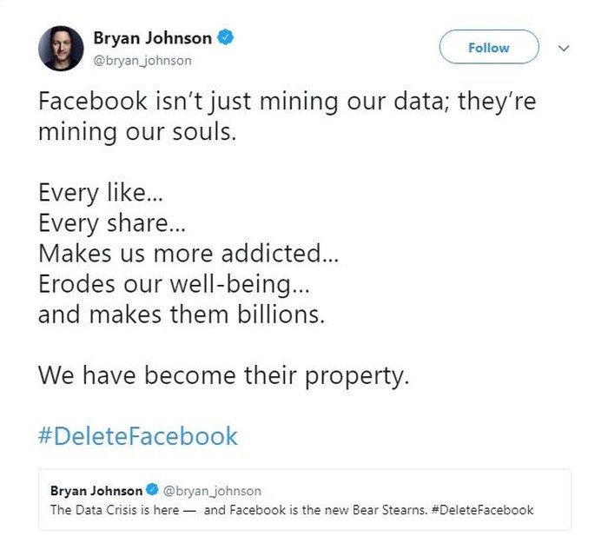Screen dimensions: 608x543
Task: Click the verified badge in the quoted tweet
Action: [x=151, y=491]
